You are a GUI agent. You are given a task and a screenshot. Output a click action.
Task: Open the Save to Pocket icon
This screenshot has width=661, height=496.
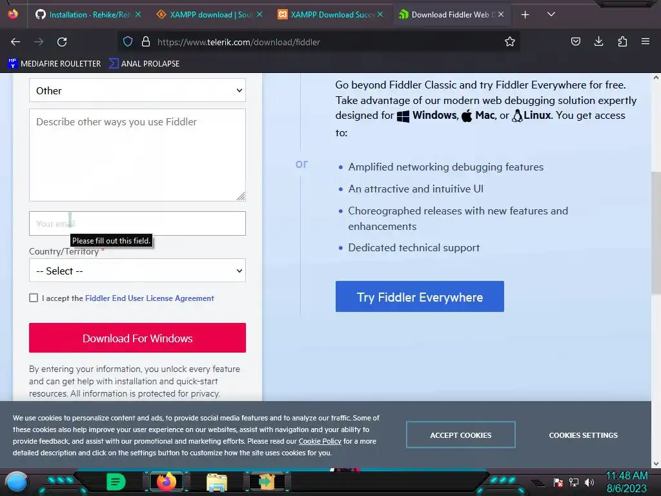575,41
